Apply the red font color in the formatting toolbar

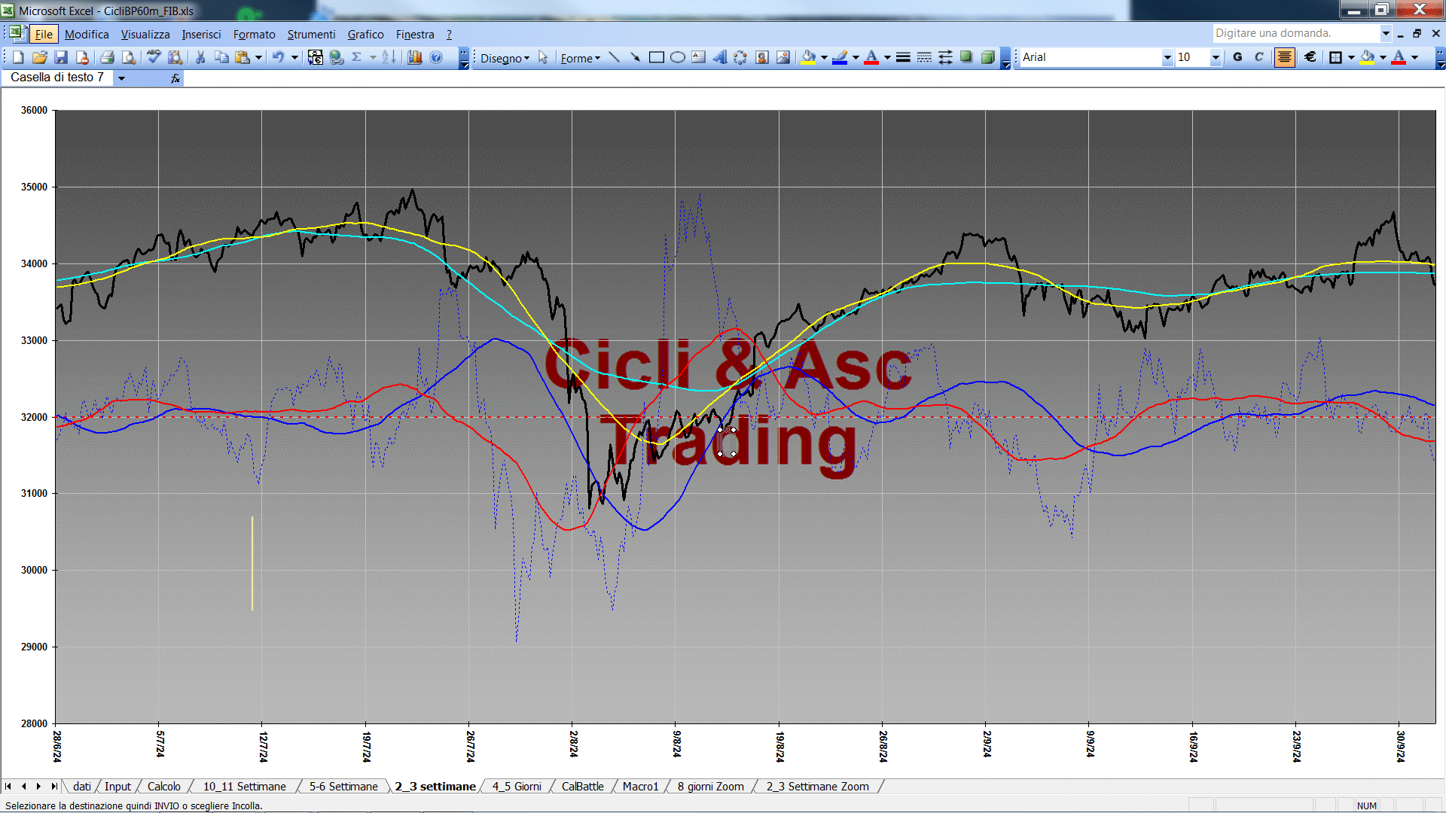[x=1399, y=57]
